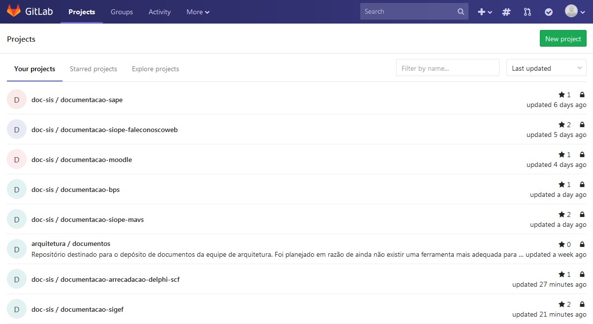593x324 pixels.
Task: Switch to the Explore projects tab
Action: coord(156,69)
